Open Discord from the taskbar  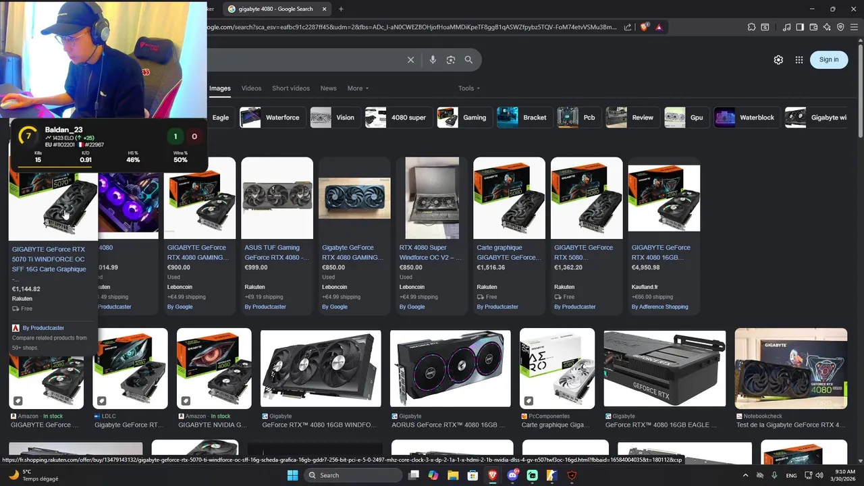pos(512,475)
